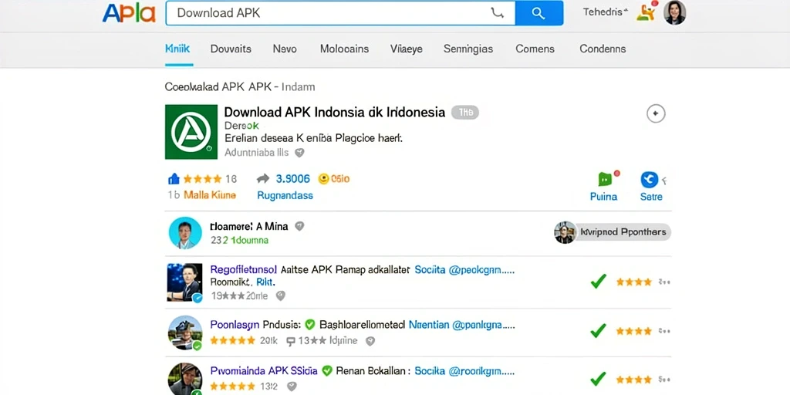This screenshot has height=395, width=790.
Task: Click the 3.9006 count link
Action: [292, 178]
